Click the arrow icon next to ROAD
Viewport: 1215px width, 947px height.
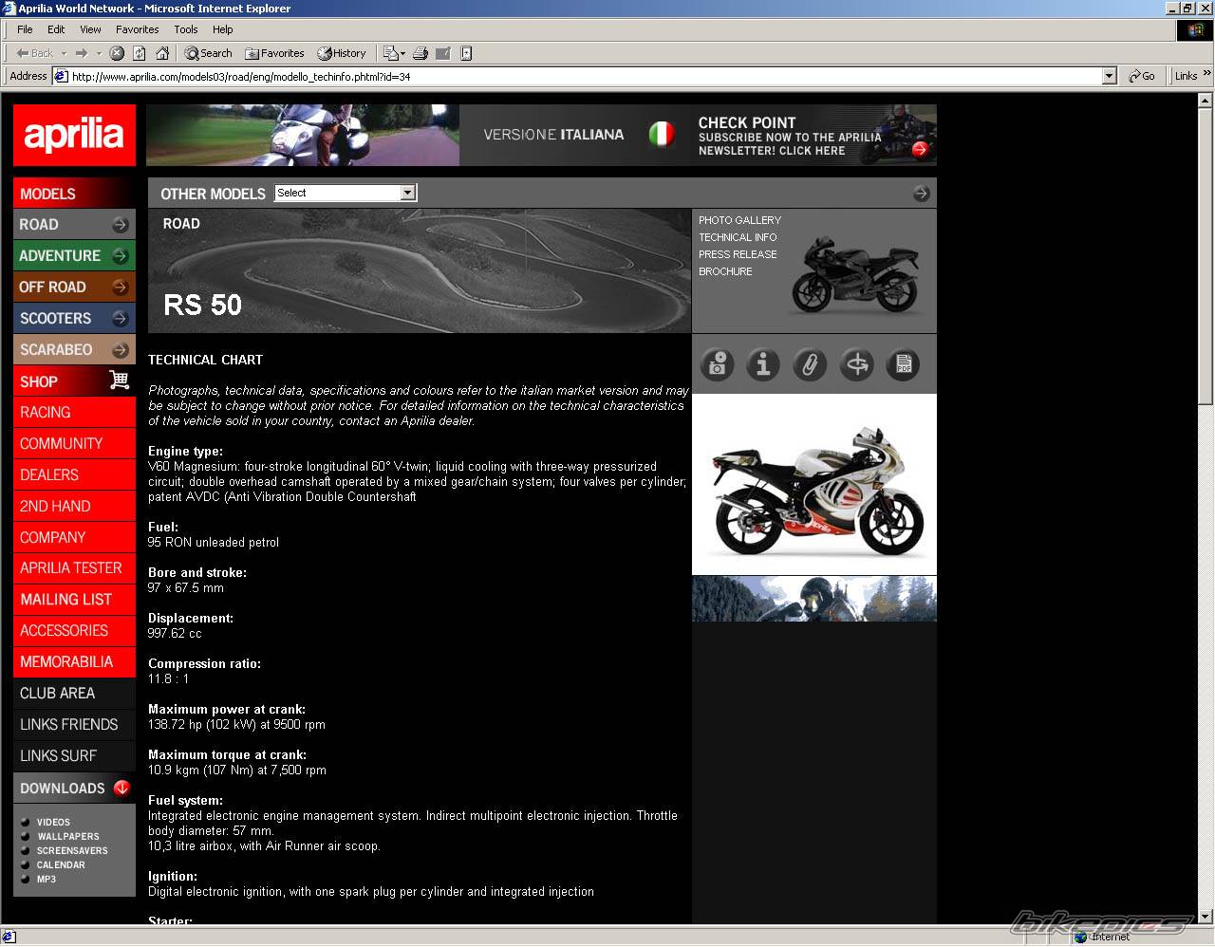121,225
